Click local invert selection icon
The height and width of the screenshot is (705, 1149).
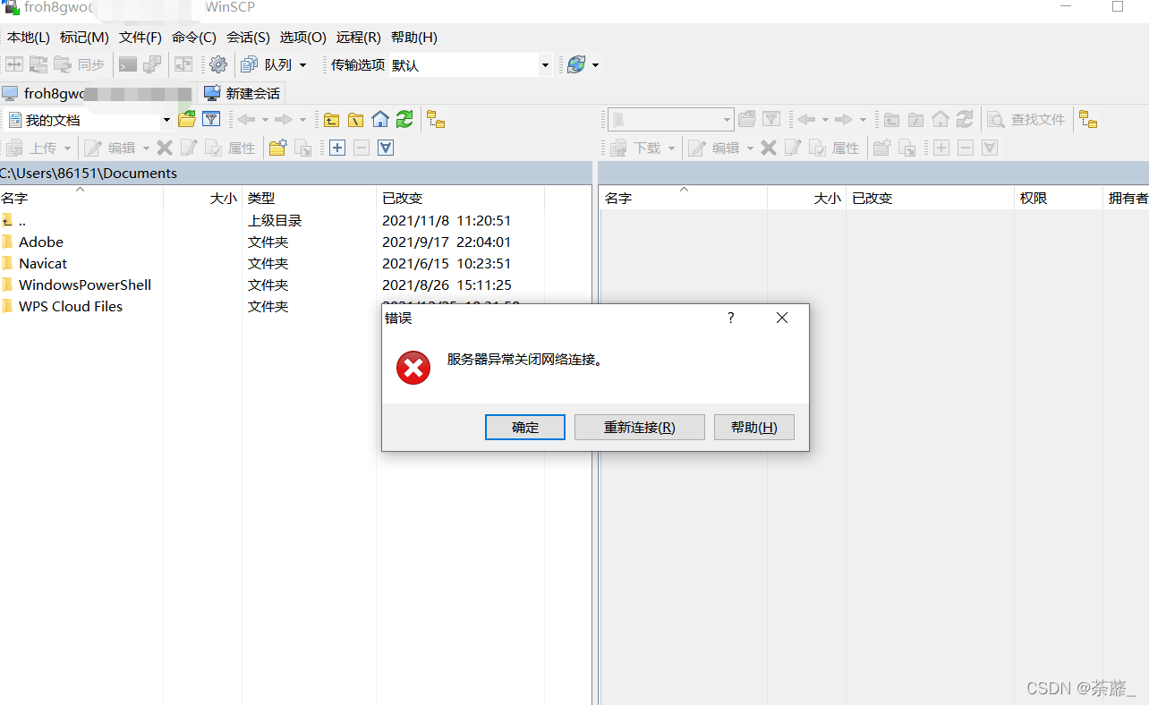click(386, 148)
